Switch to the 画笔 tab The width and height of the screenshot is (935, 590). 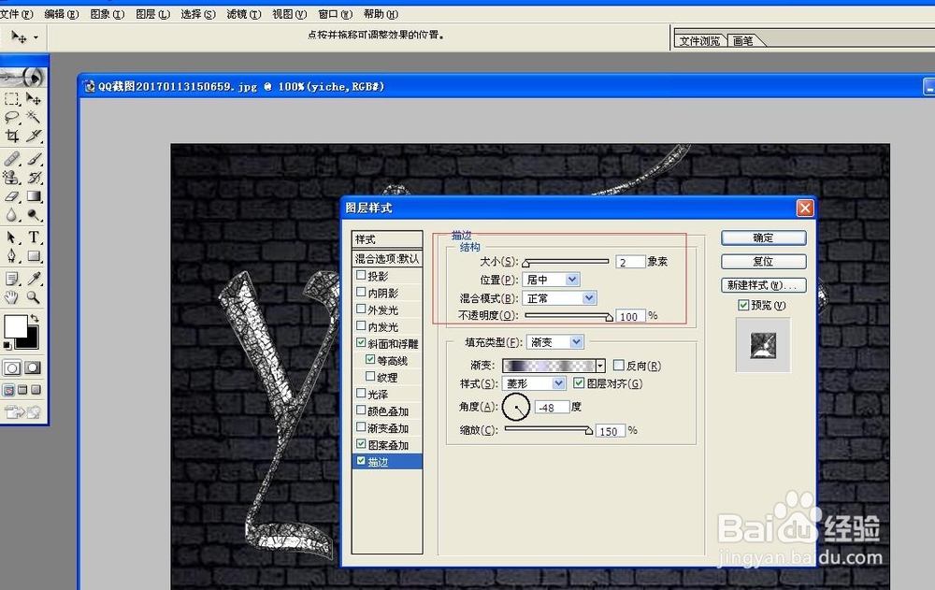point(743,40)
